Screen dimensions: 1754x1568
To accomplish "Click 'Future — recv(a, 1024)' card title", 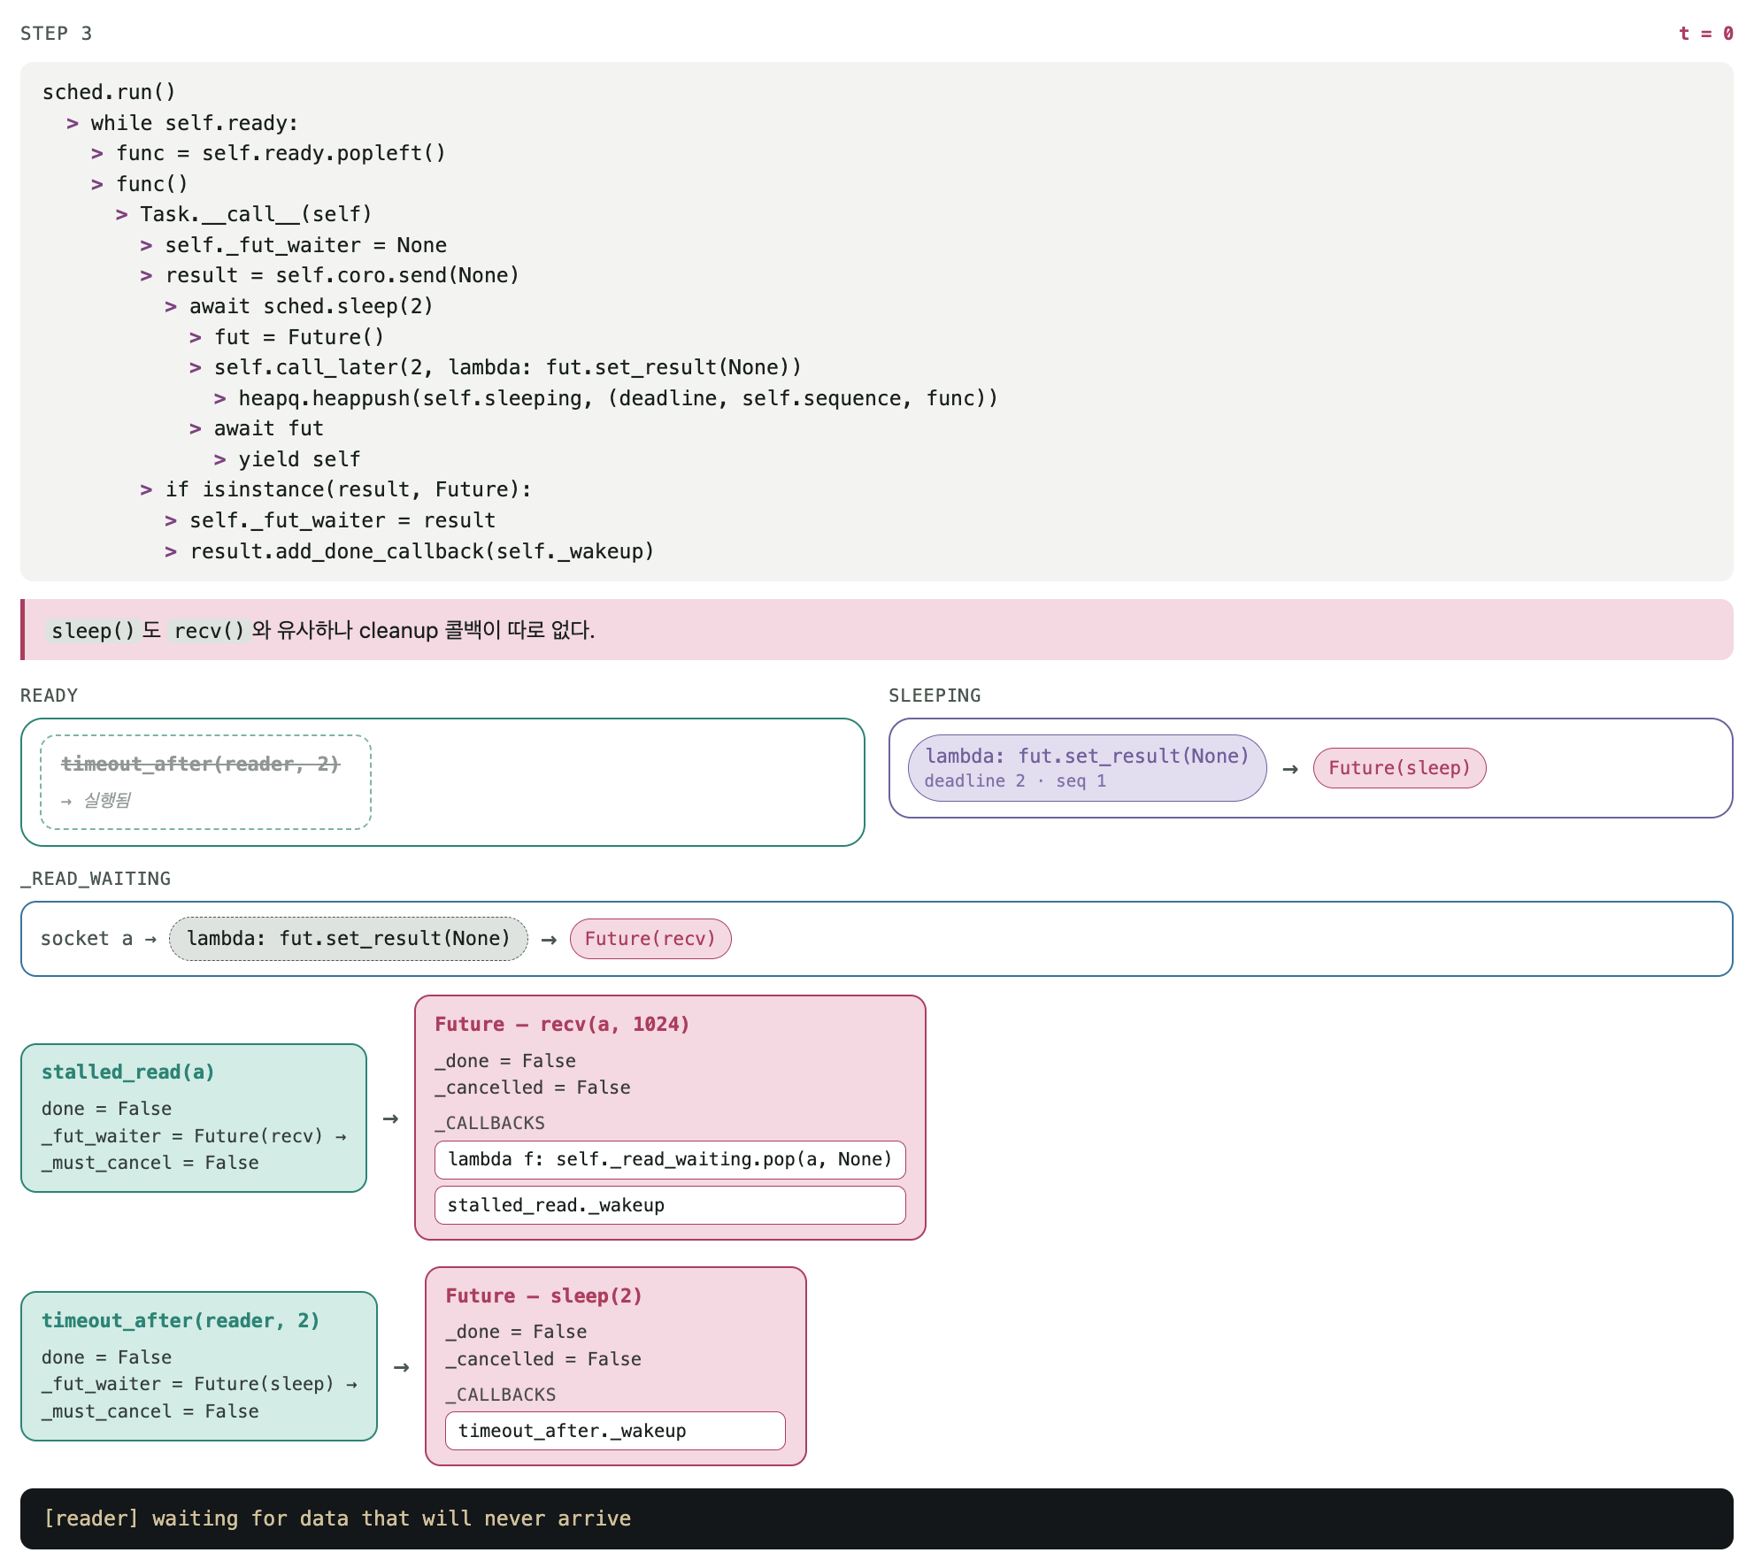I will (x=562, y=1025).
